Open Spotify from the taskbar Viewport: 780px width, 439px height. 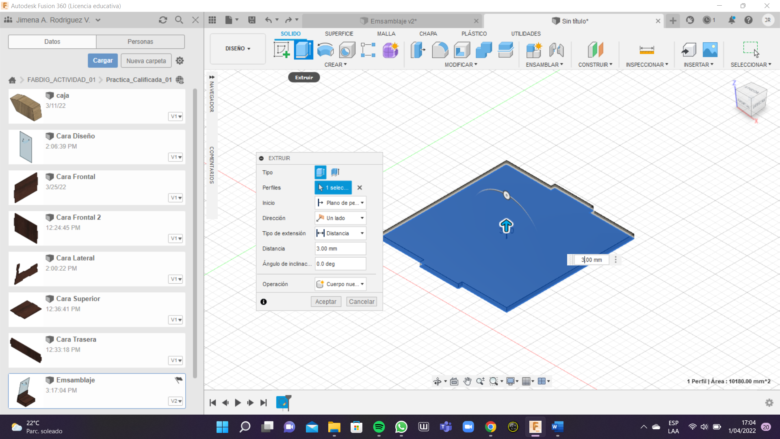coord(379,427)
